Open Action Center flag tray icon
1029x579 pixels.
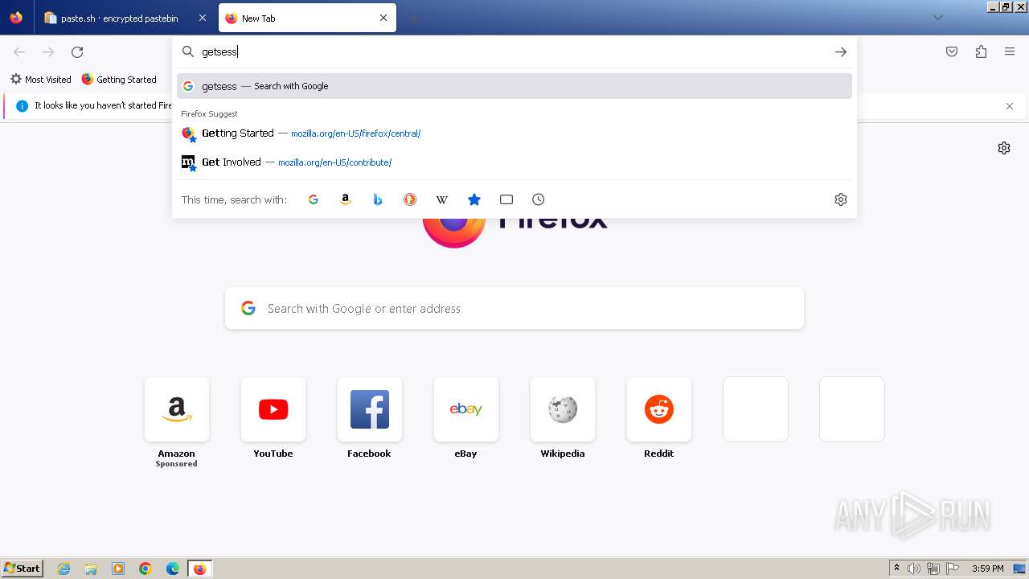tap(953, 569)
